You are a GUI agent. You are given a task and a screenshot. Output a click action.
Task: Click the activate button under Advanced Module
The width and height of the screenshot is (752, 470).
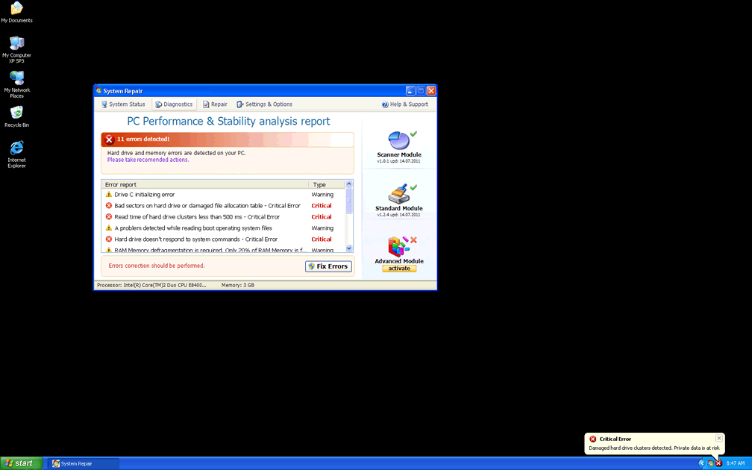click(399, 269)
